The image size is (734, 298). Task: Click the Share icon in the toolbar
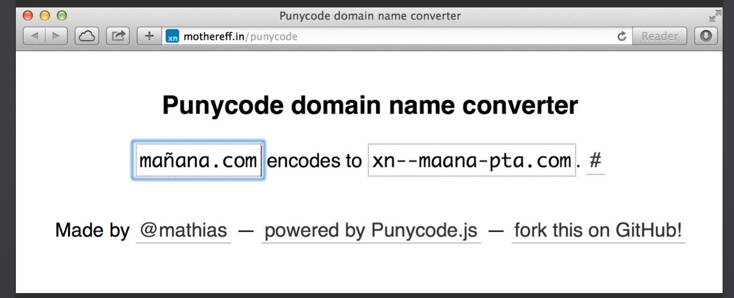tap(118, 36)
